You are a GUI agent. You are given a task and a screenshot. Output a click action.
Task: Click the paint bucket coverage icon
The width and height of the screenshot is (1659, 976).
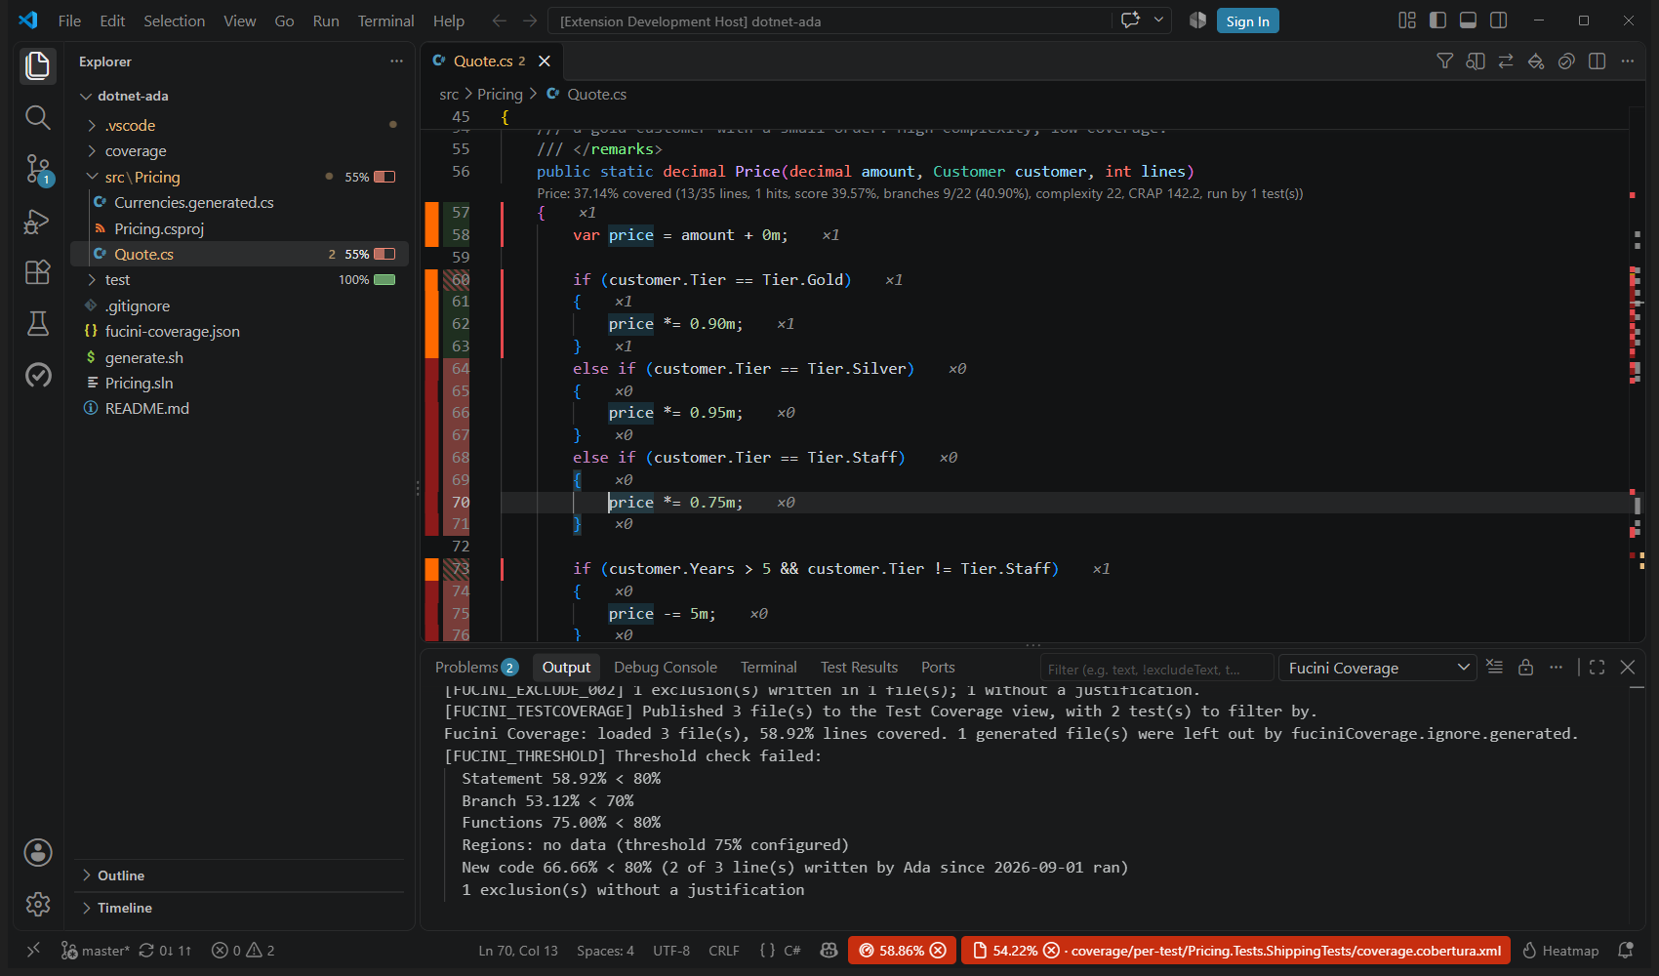(1536, 61)
